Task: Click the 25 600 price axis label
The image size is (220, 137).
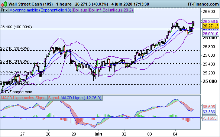Action: point(209,55)
